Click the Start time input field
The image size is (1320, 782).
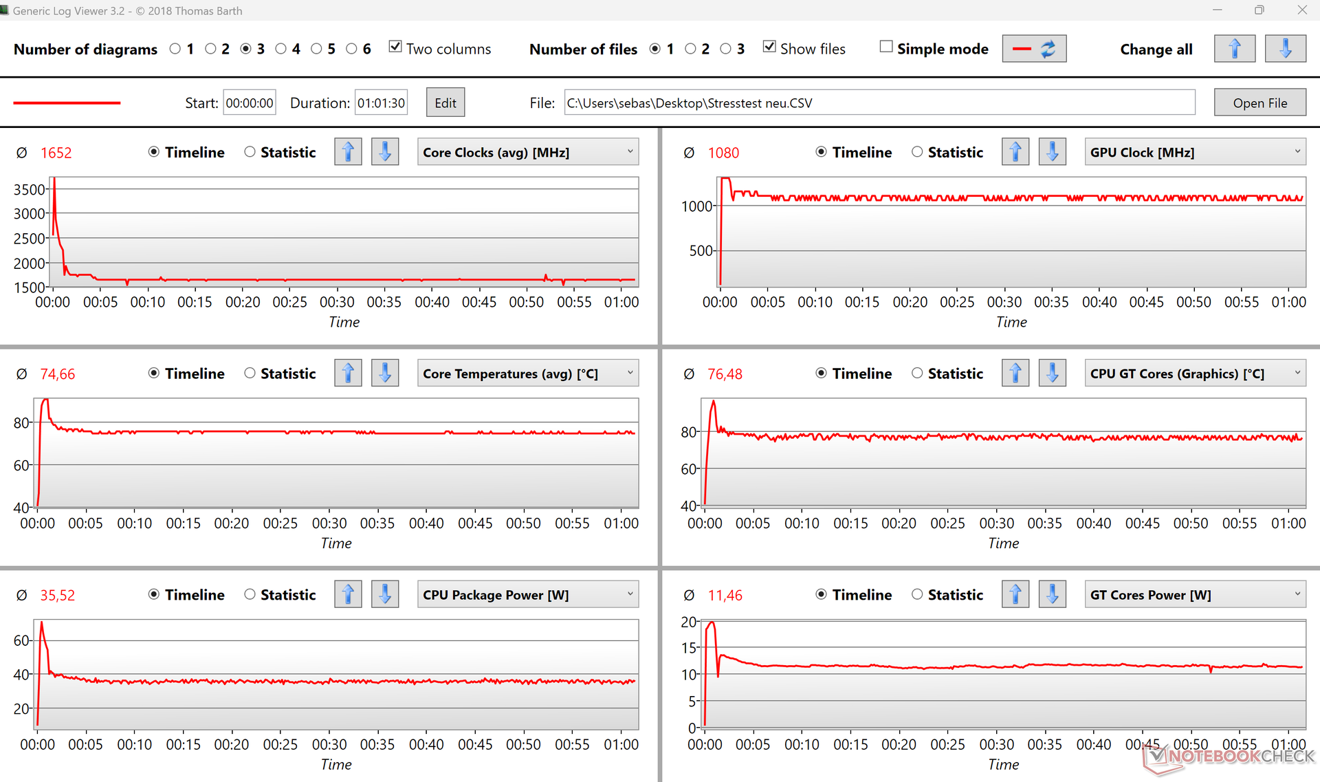click(249, 102)
